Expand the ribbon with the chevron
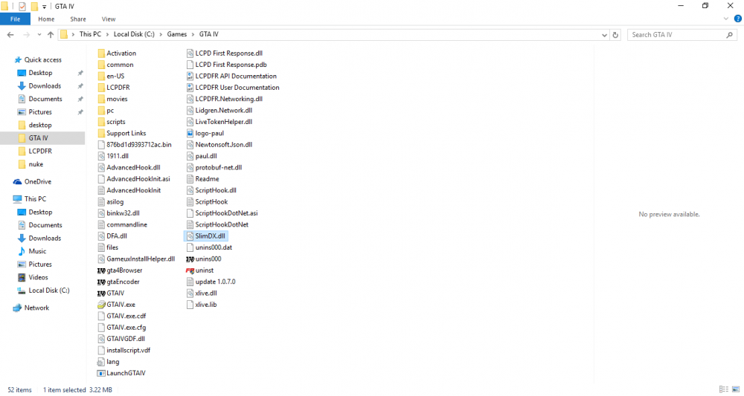 pyautogui.click(x=726, y=19)
